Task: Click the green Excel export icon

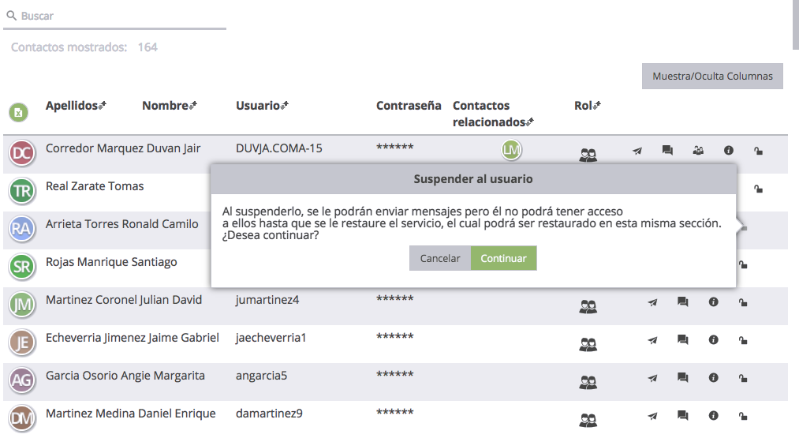Action: 18,113
